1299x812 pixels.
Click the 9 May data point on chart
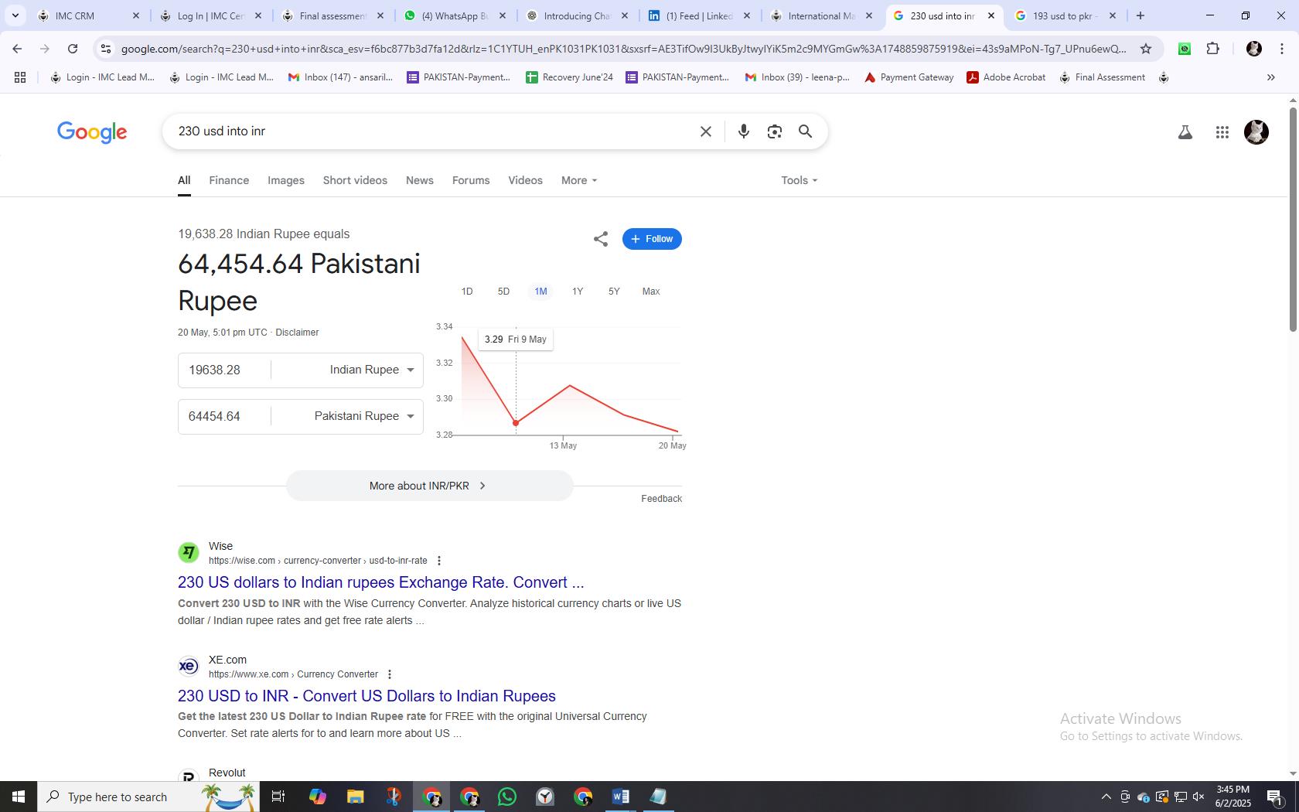coord(516,423)
